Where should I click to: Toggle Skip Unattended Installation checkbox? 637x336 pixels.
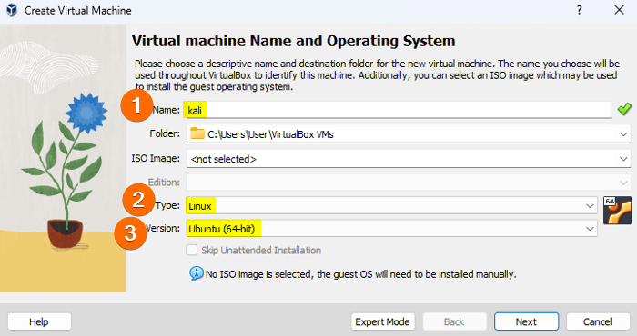click(192, 250)
